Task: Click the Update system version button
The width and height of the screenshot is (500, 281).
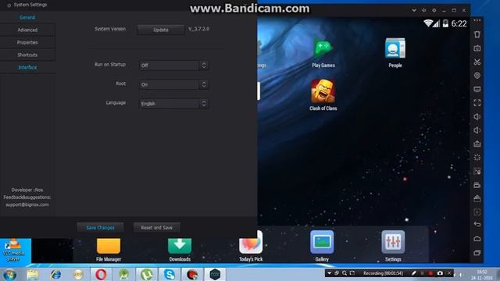Action: (x=161, y=30)
